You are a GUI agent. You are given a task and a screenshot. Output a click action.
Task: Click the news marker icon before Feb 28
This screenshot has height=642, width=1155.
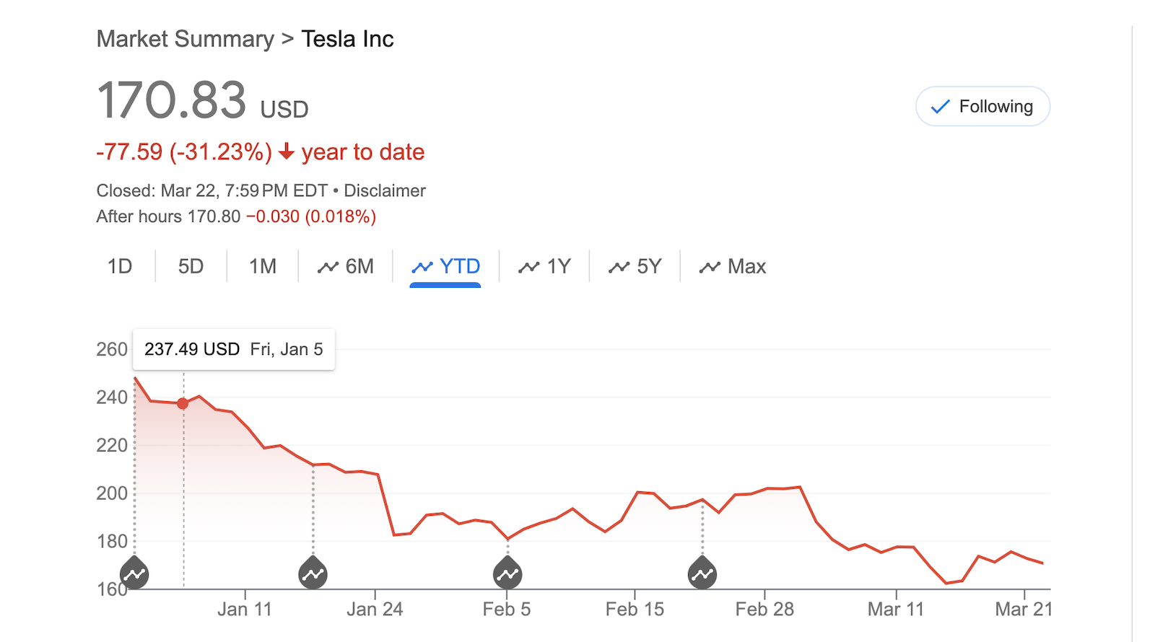[x=702, y=574]
